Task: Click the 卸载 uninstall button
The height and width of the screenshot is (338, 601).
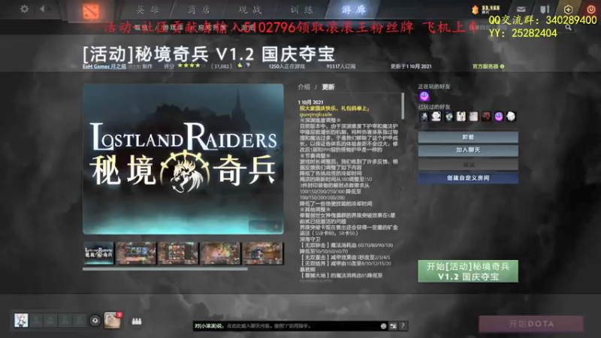Action: click(468, 137)
